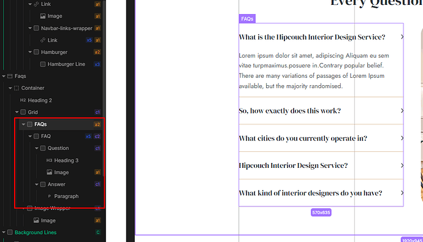Collapse the FAQs tree item
The width and height of the screenshot is (423, 242).
[23, 124]
